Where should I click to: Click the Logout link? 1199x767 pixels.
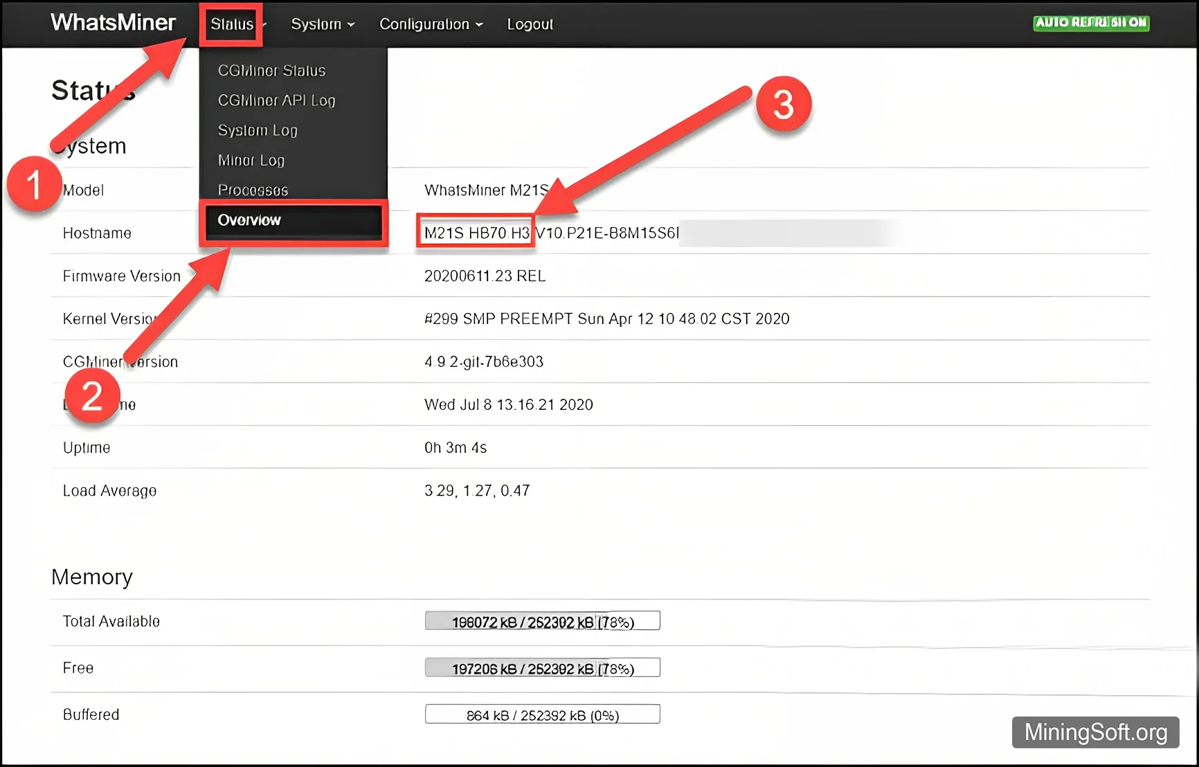[530, 24]
